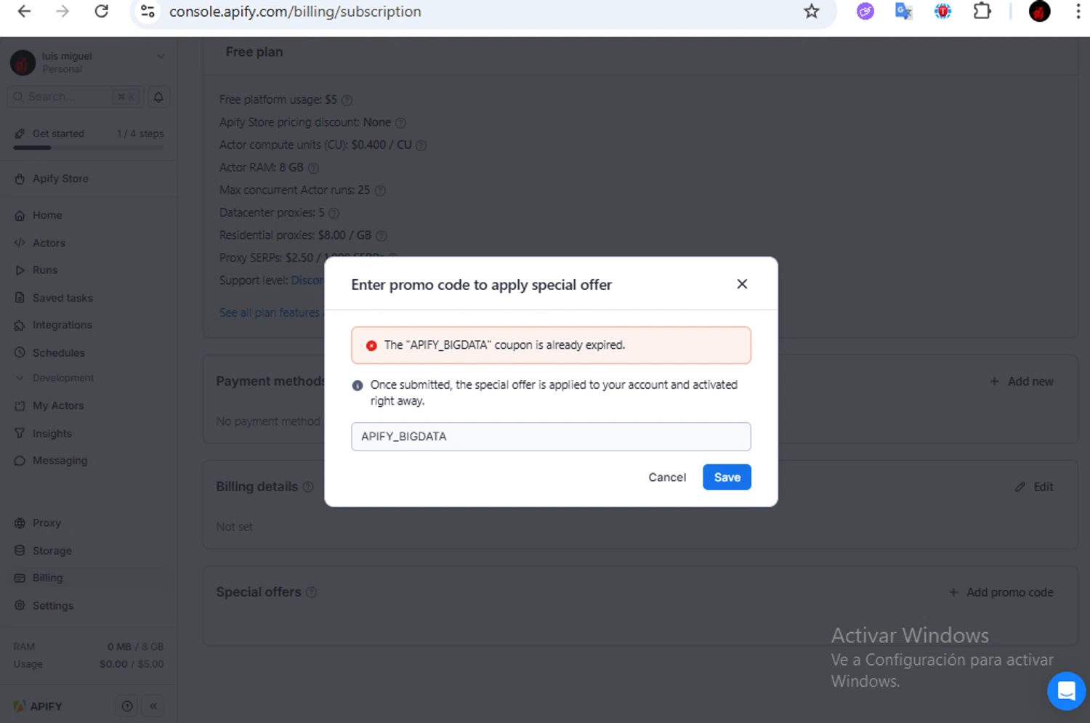The height and width of the screenshot is (723, 1090).
Task: Show info for Datacenter proxies
Action: [334, 213]
